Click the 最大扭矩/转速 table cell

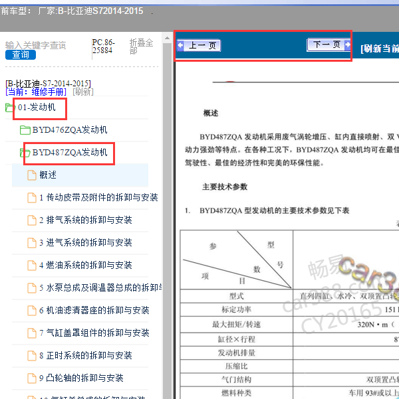click(236, 325)
